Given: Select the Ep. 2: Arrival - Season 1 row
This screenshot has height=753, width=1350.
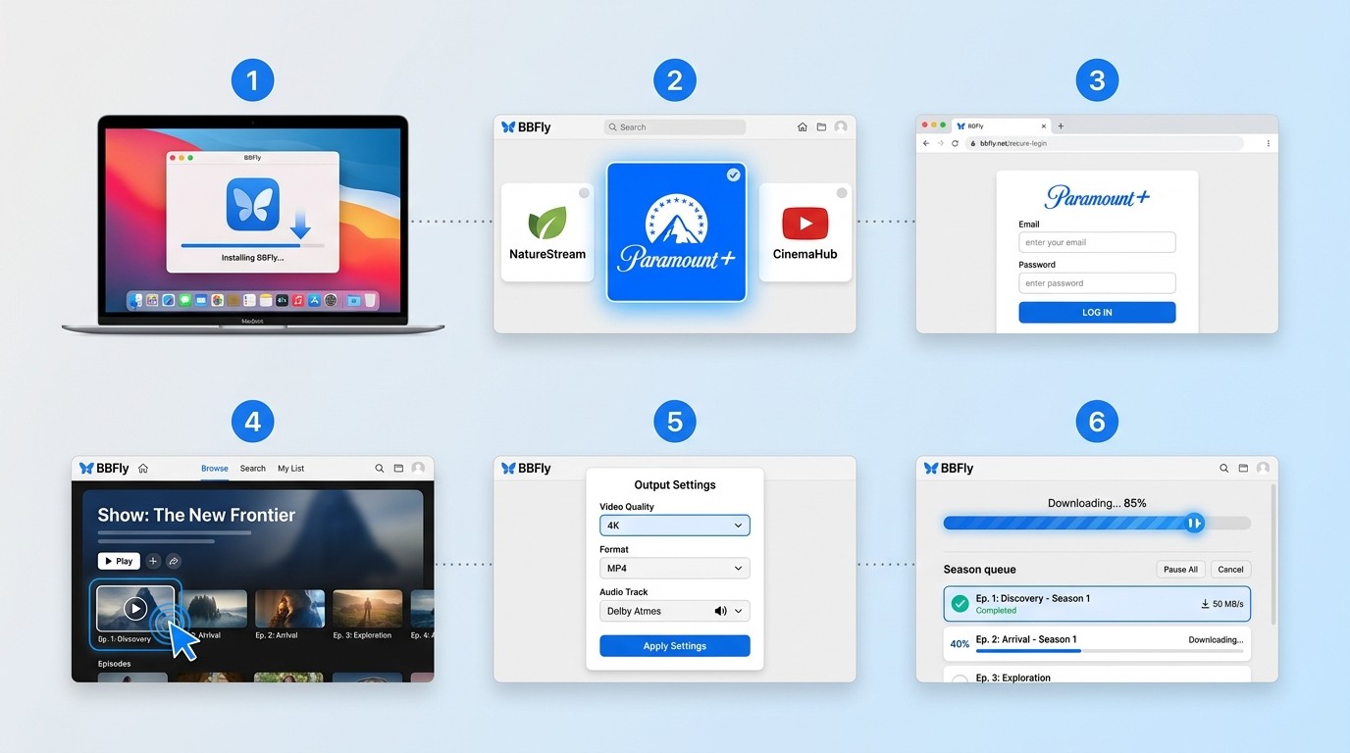Looking at the screenshot, I should pos(1097,644).
